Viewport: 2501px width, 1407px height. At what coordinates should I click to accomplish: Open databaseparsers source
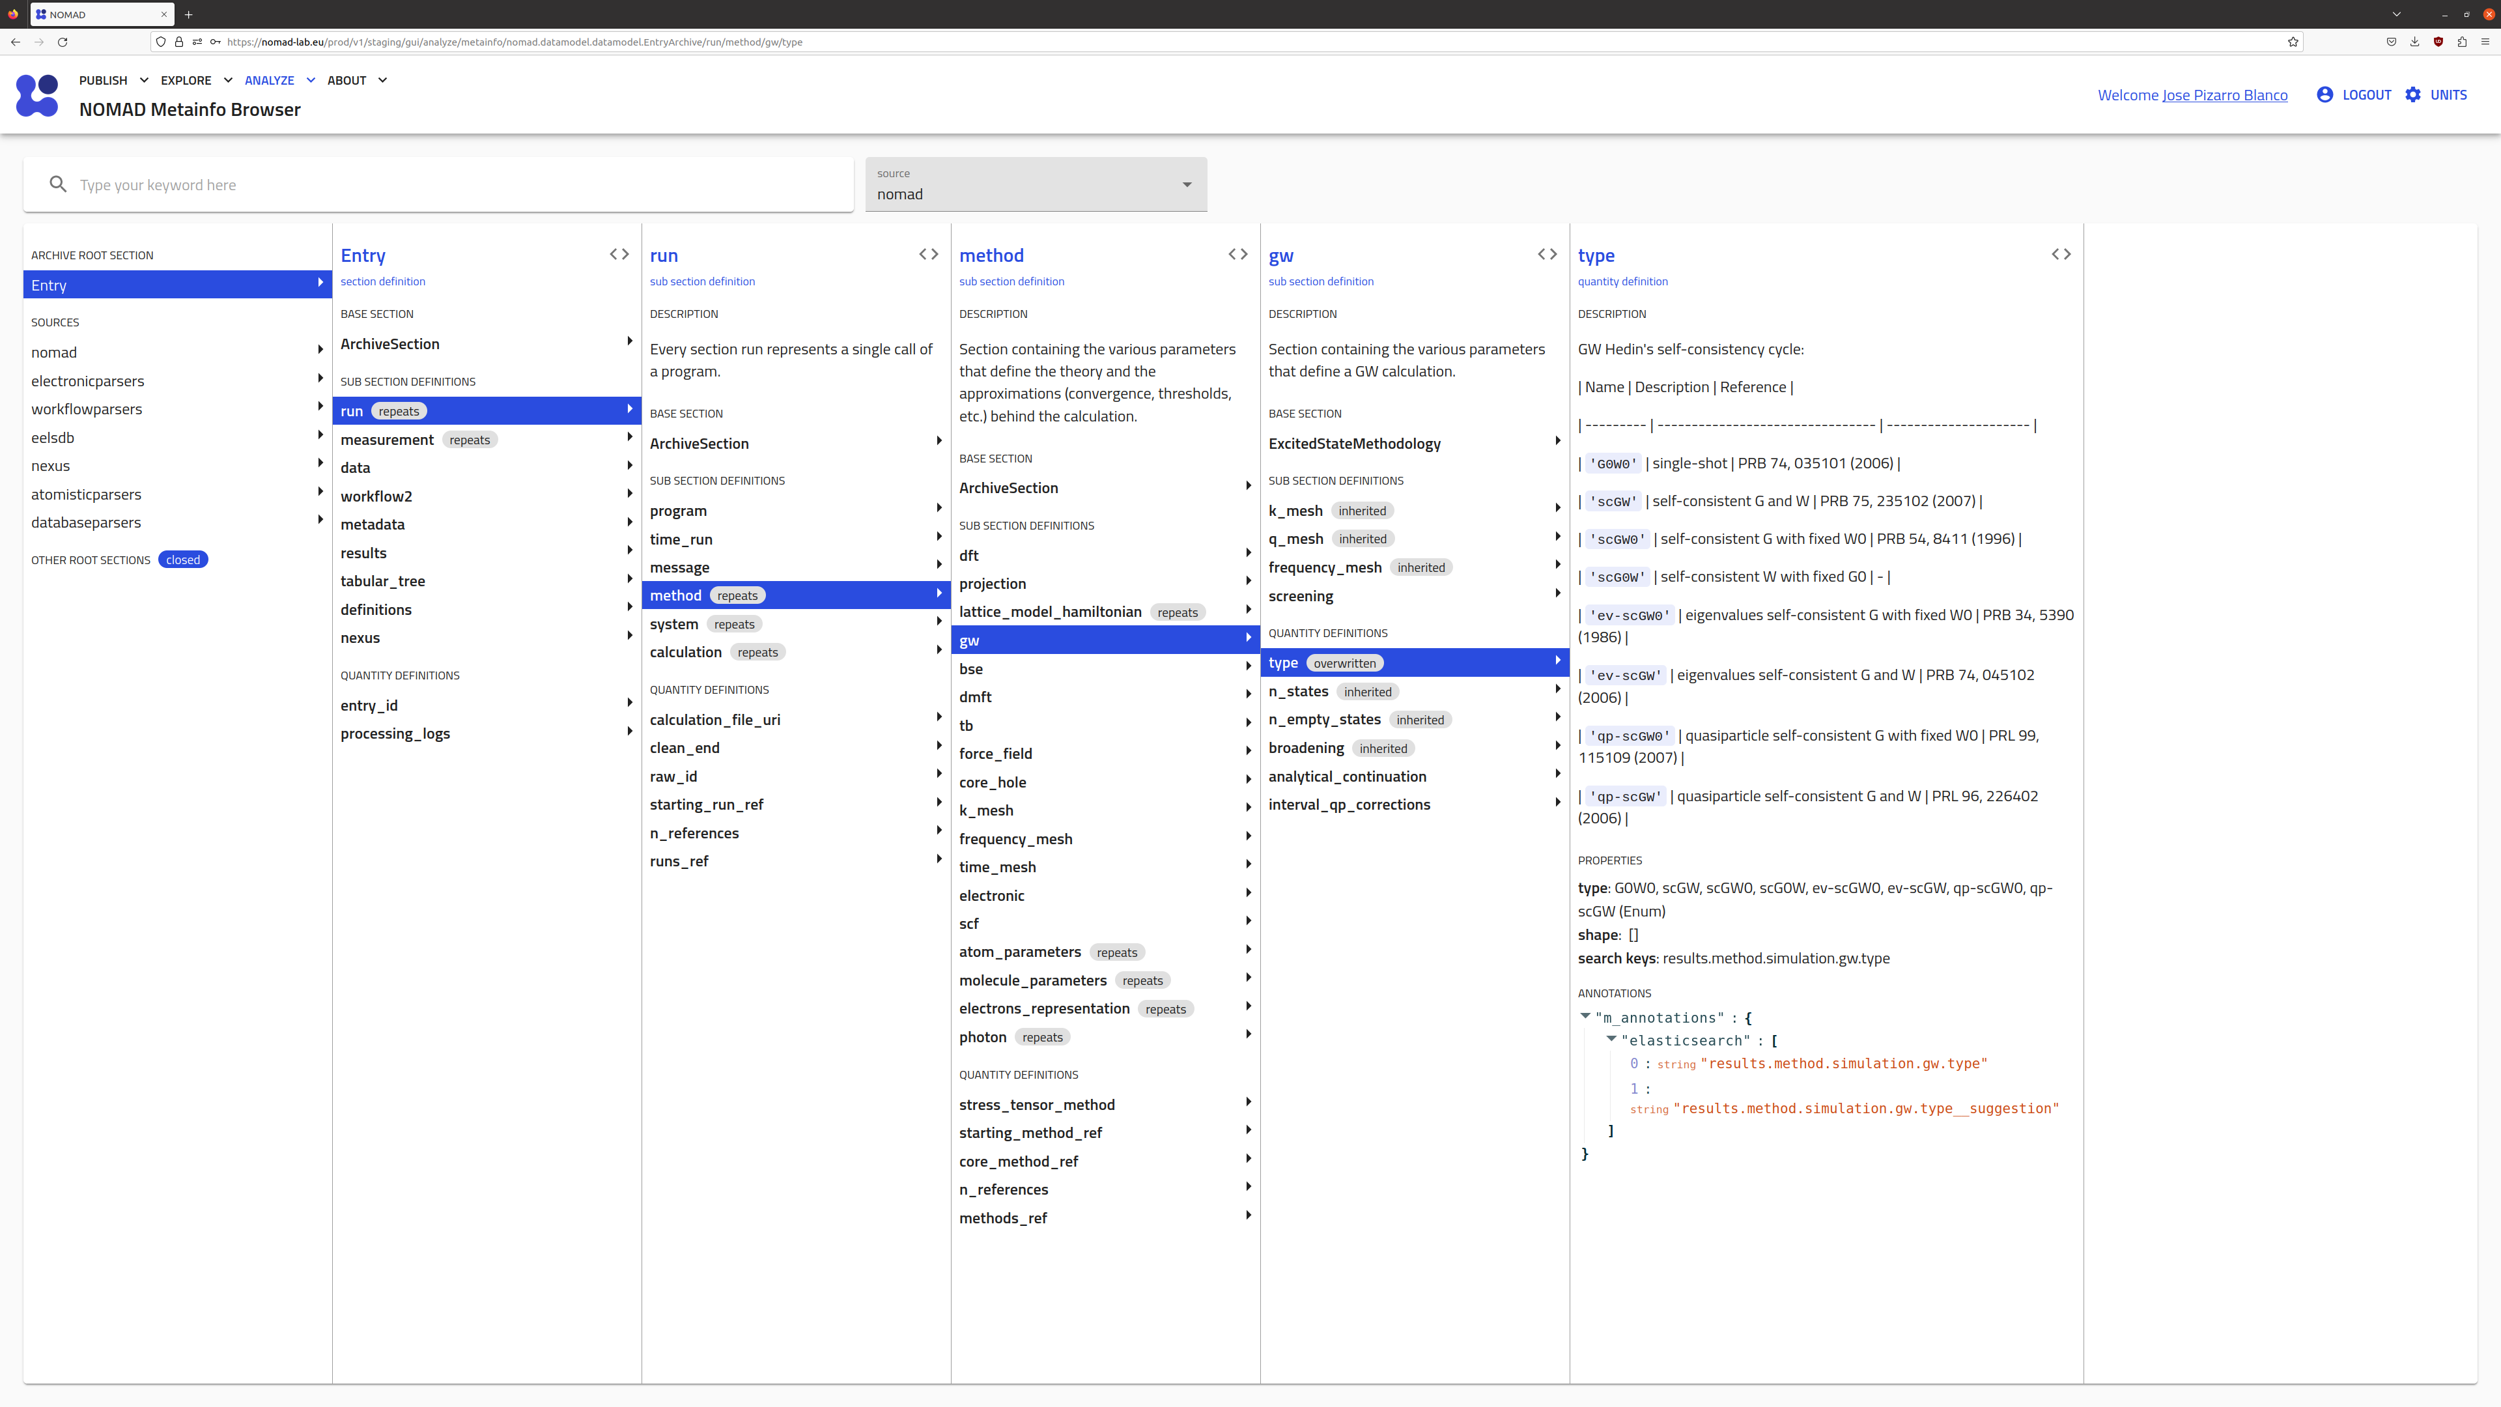click(177, 522)
